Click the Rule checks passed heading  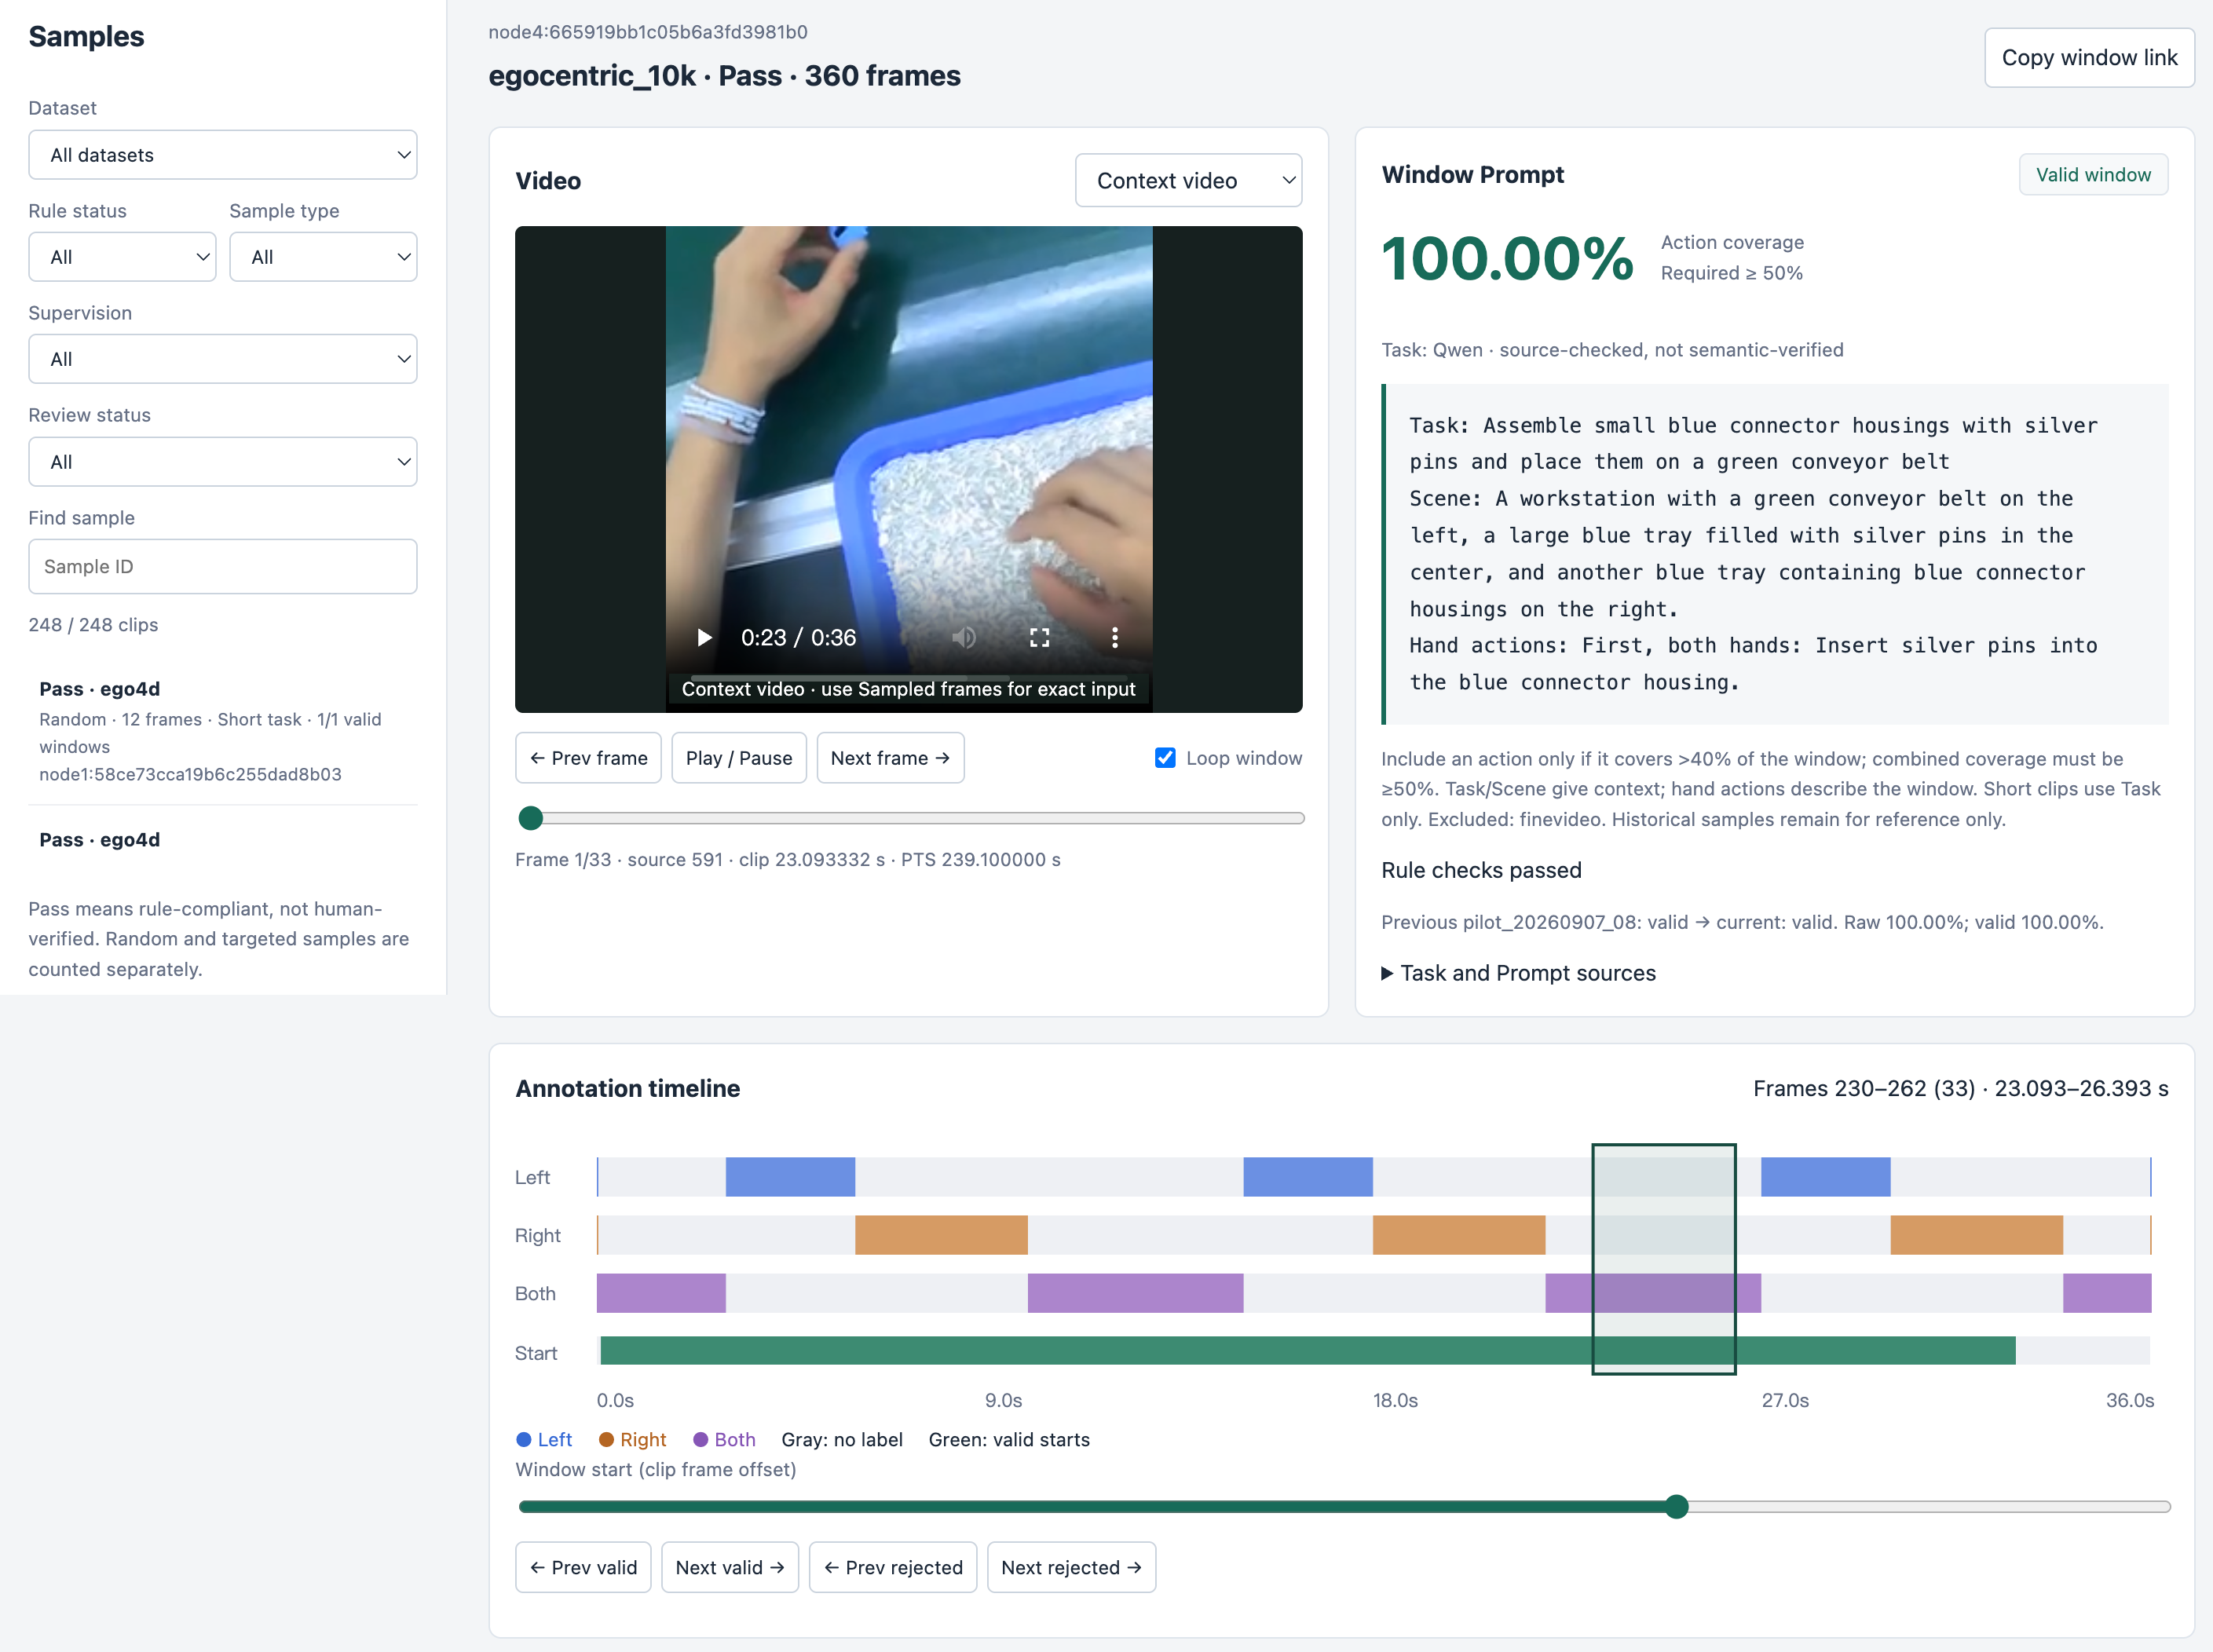click(x=1481, y=870)
